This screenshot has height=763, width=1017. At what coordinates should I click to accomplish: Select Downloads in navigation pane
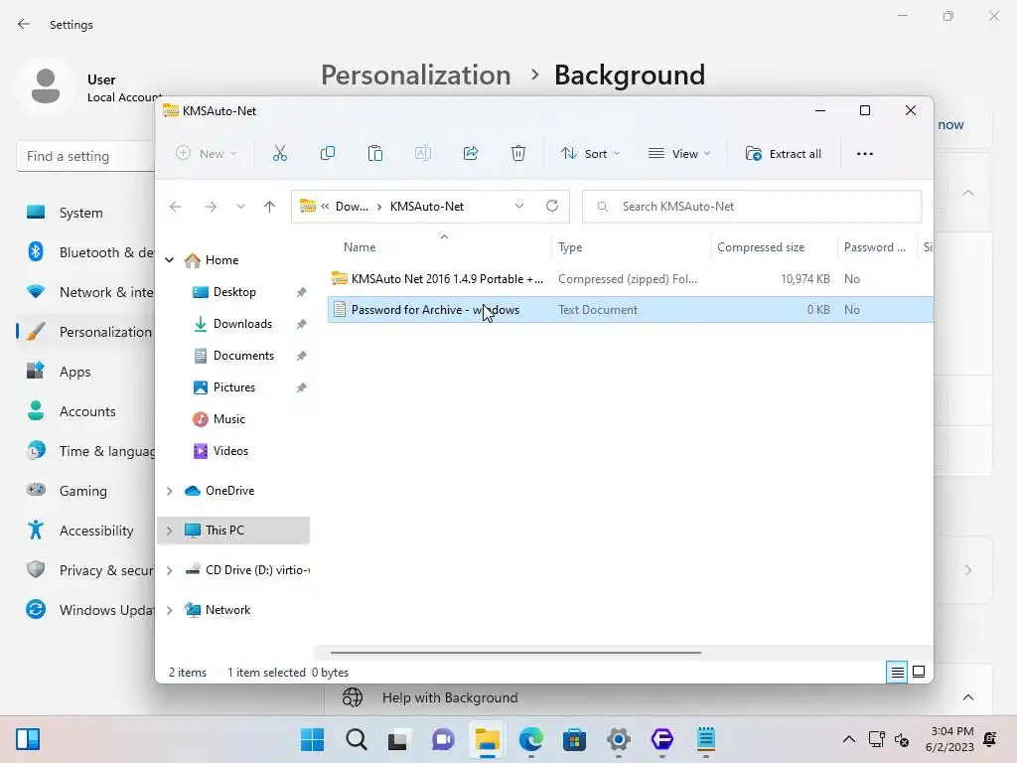(x=242, y=324)
